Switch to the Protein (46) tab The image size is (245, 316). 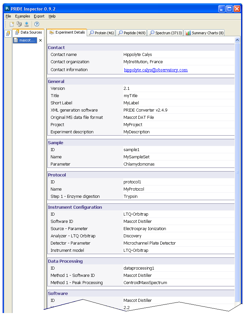101,33
